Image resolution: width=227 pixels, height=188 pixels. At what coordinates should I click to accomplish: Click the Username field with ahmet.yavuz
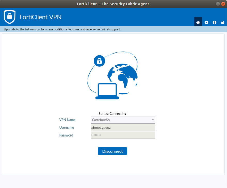coord(123,127)
